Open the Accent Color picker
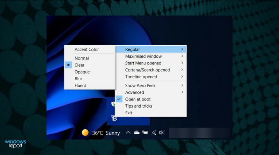 [87, 49]
